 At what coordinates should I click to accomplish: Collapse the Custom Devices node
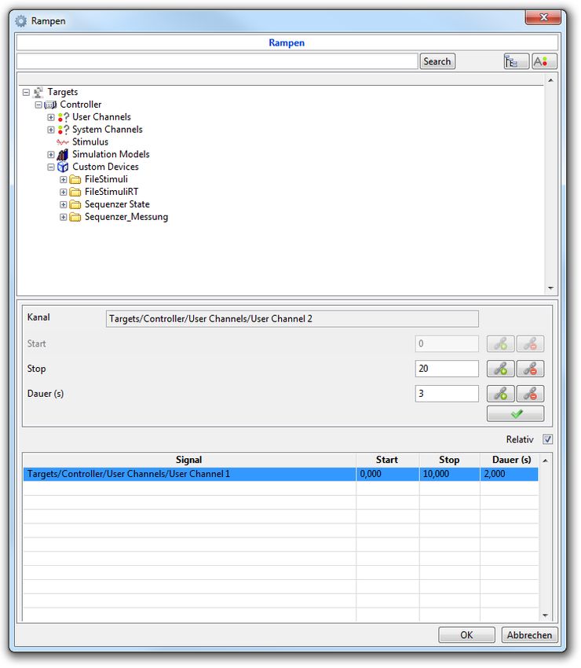click(51, 167)
